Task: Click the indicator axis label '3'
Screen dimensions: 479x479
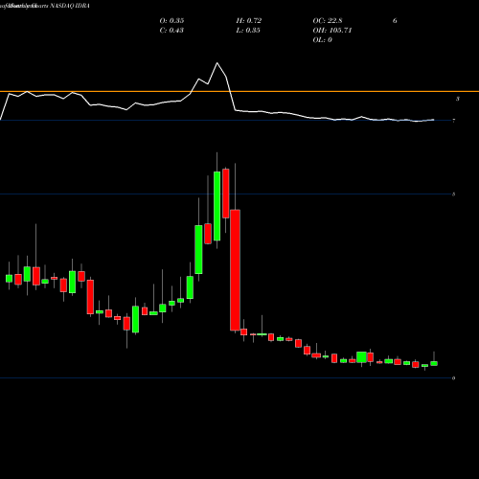Action: [x=458, y=99]
